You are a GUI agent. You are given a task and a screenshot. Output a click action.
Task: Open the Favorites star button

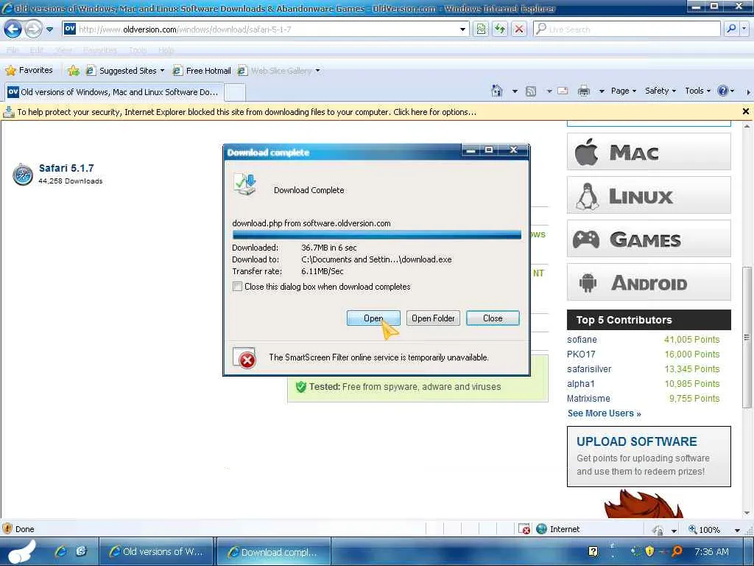[29, 70]
